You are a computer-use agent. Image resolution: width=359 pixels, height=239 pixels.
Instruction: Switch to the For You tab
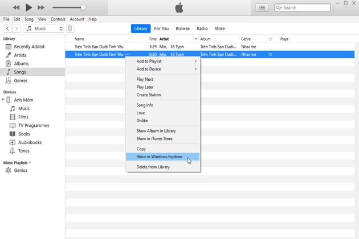(161, 28)
